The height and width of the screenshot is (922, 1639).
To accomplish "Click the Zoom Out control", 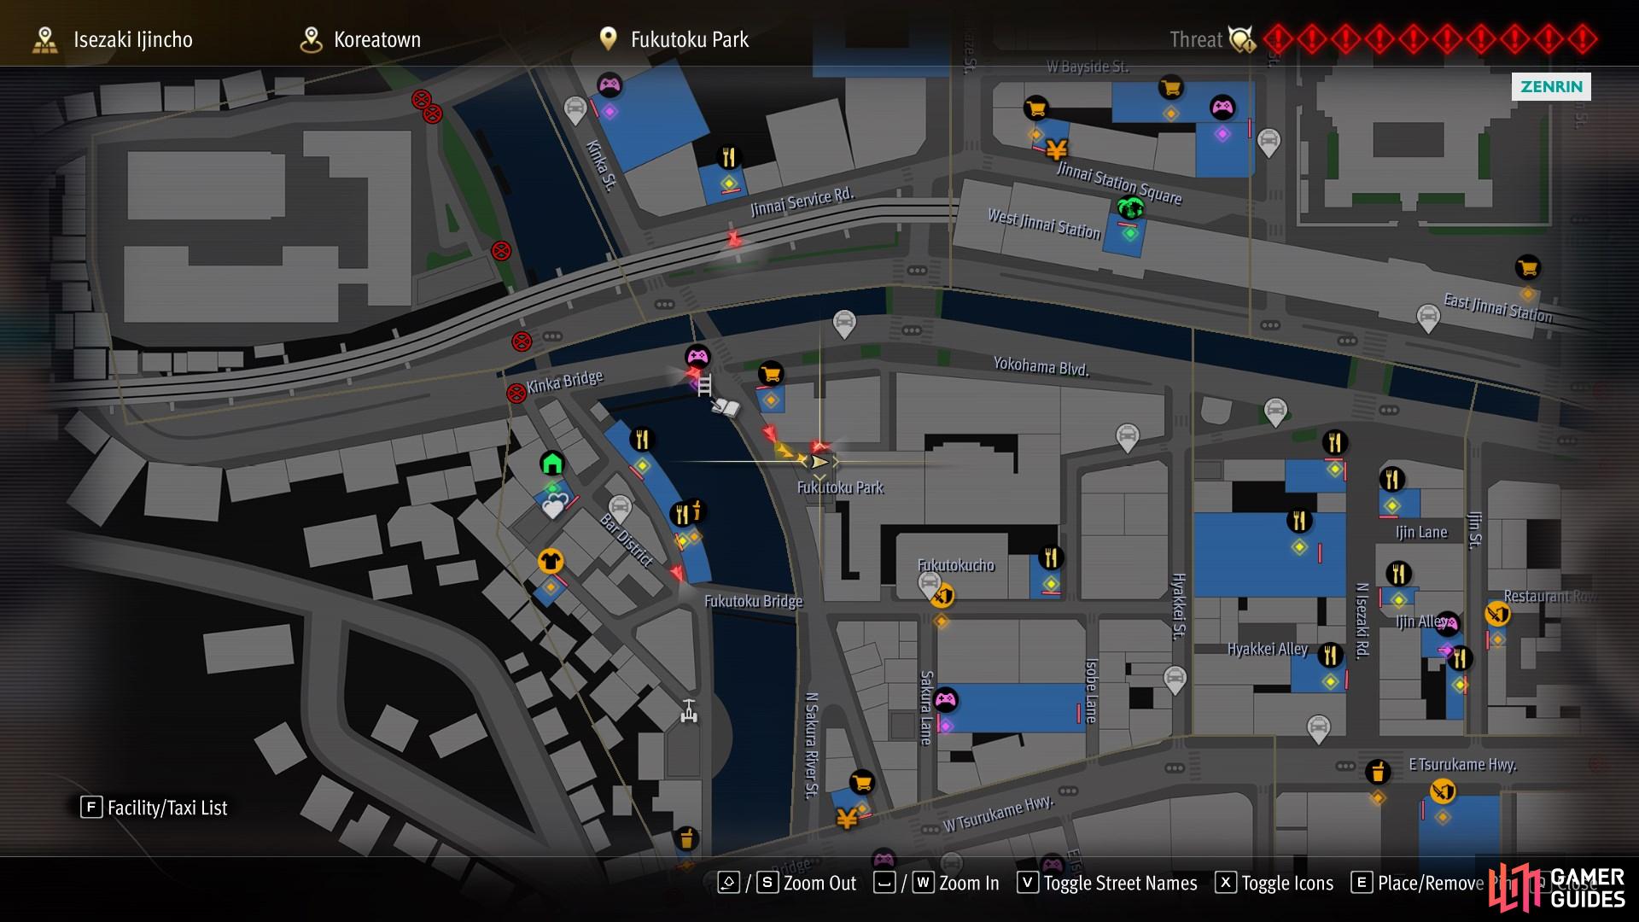I will [x=787, y=883].
